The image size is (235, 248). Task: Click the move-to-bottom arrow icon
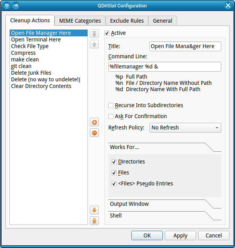(x=94, y=221)
